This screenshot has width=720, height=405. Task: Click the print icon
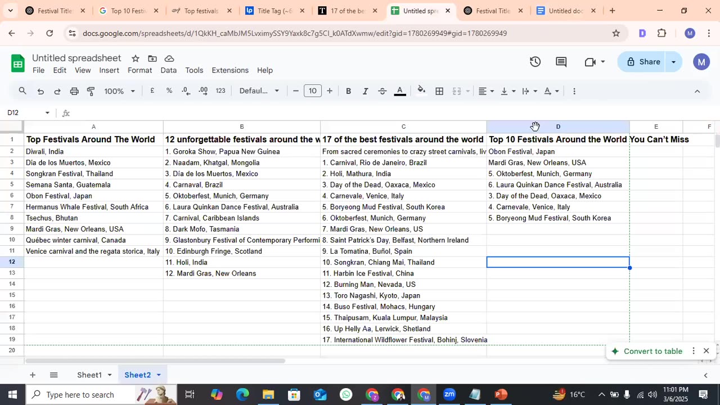click(x=74, y=91)
